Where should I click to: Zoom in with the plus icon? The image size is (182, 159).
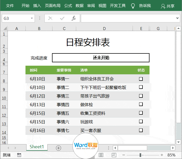click(162, 155)
